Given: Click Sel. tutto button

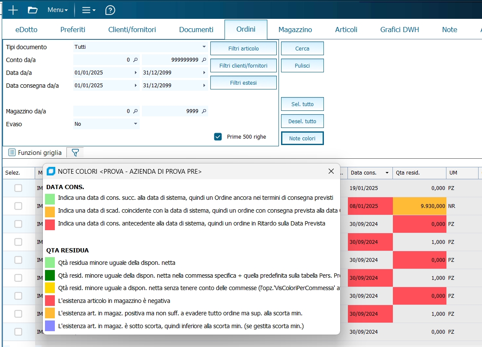Looking at the screenshot, I should pyautogui.click(x=302, y=104).
